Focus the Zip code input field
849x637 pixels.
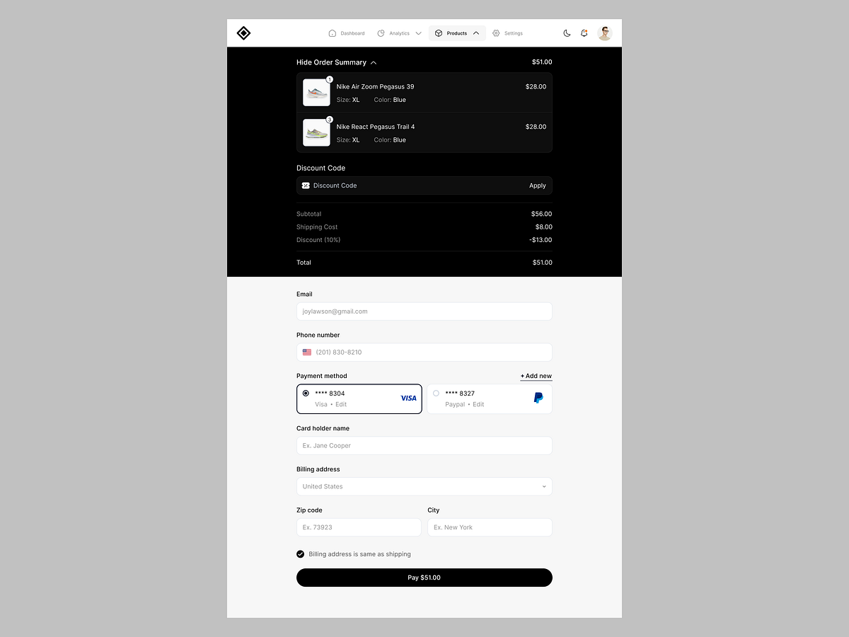click(359, 527)
